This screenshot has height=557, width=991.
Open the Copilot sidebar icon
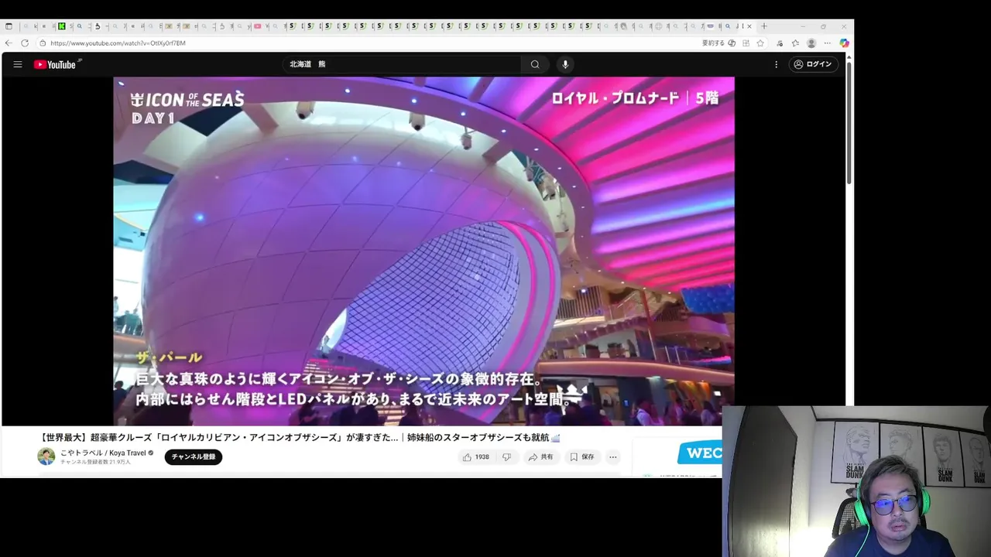coord(844,43)
